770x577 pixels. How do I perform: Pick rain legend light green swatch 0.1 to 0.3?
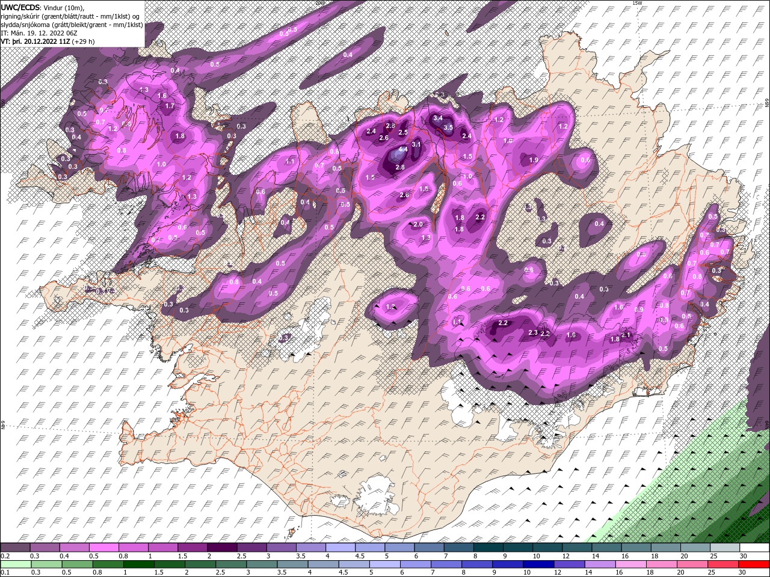[15, 564]
